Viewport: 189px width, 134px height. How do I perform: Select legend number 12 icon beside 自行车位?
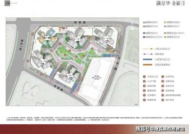coord(163,100)
